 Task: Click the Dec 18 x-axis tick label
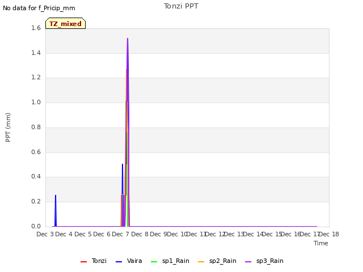(329, 234)
